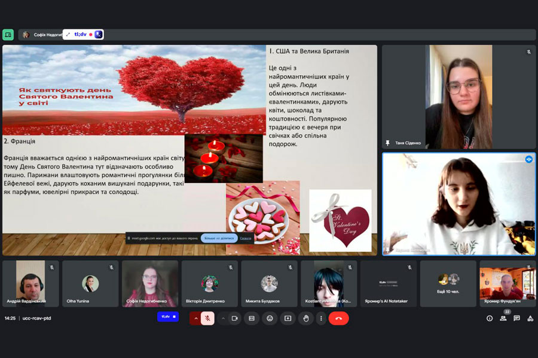The image size is (538, 358).
Task: Open the three-dot more options menu
Action: (x=321, y=319)
